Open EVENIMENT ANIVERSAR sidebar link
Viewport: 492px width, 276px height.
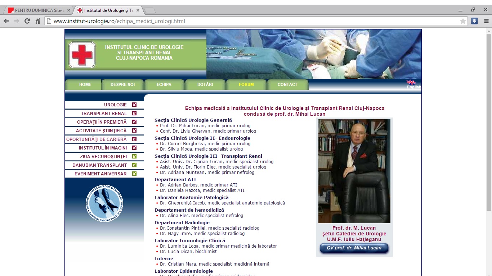point(100,174)
